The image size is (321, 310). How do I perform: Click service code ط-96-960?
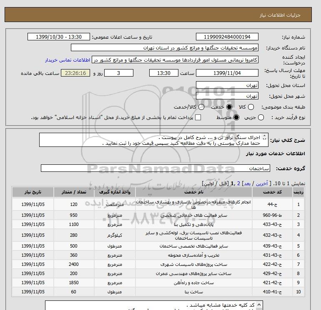pyautogui.click(x=272, y=215)
